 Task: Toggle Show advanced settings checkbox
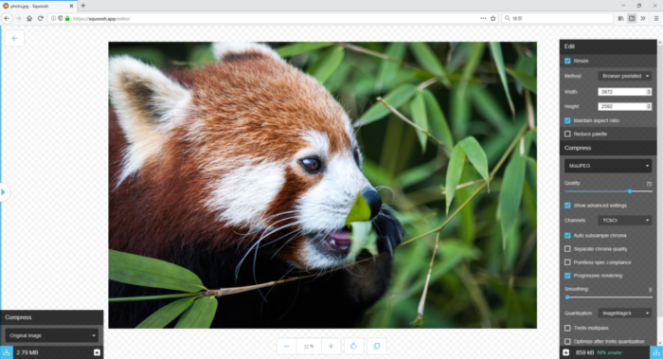click(x=567, y=206)
